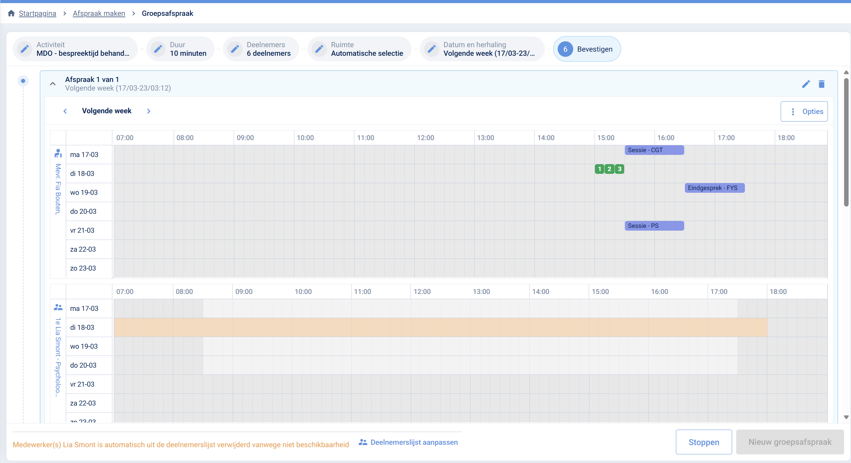
Task: Delete Afspraak 1 with trash icon
Action: pos(822,84)
